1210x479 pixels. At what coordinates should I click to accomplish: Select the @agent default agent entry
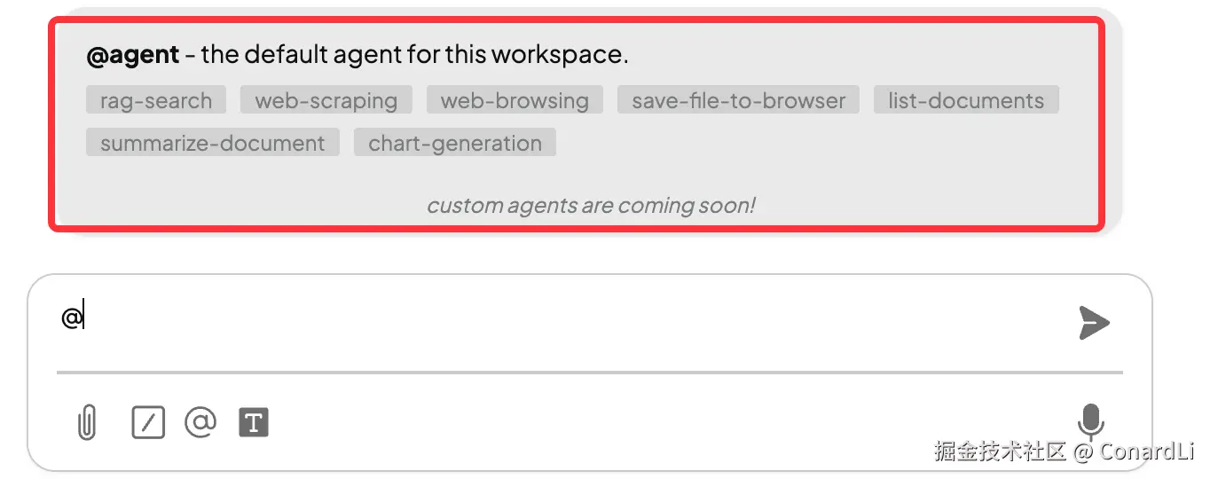pyautogui.click(x=133, y=55)
